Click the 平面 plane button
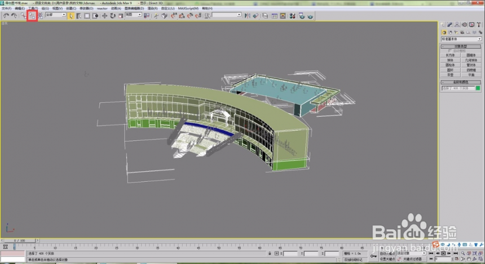The image size is (485, 264). click(471, 75)
